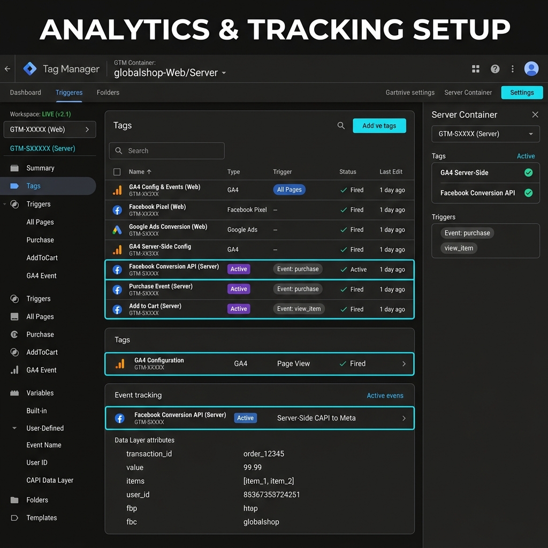Image resolution: width=548 pixels, height=548 pixels.
Task: Open the GTM-SXXXX (Server) dropdown in side panel
Action: tap(485, 134)
